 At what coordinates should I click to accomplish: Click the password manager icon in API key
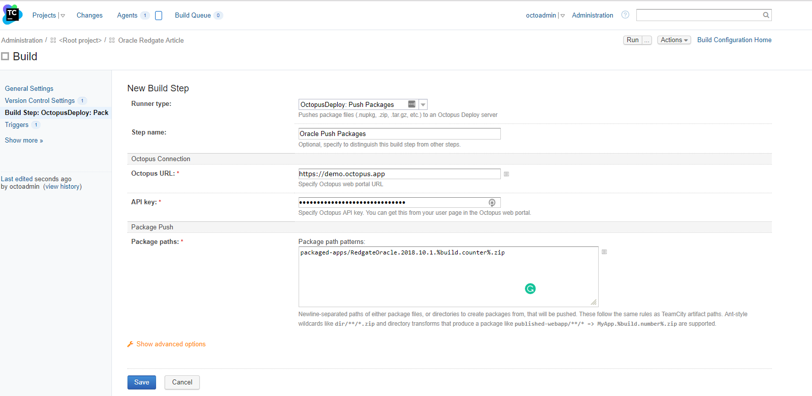point(492,203)
